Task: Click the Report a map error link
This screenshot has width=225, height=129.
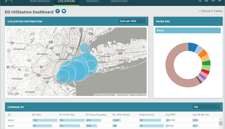Action: point(138,95)
